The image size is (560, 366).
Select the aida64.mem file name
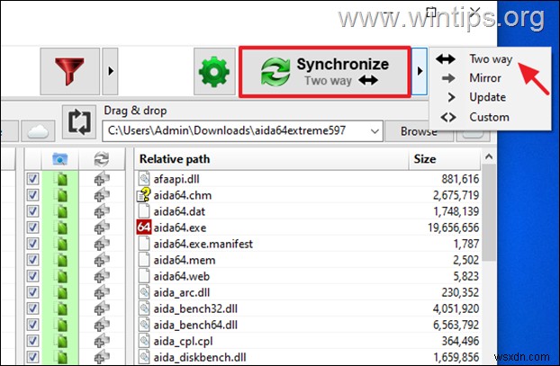[185, 260]
